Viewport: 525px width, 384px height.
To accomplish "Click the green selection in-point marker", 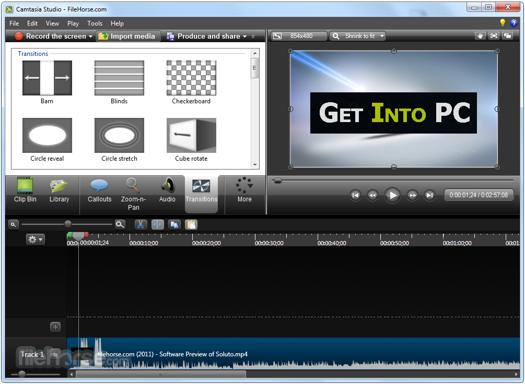I will [x=70, y=235].
